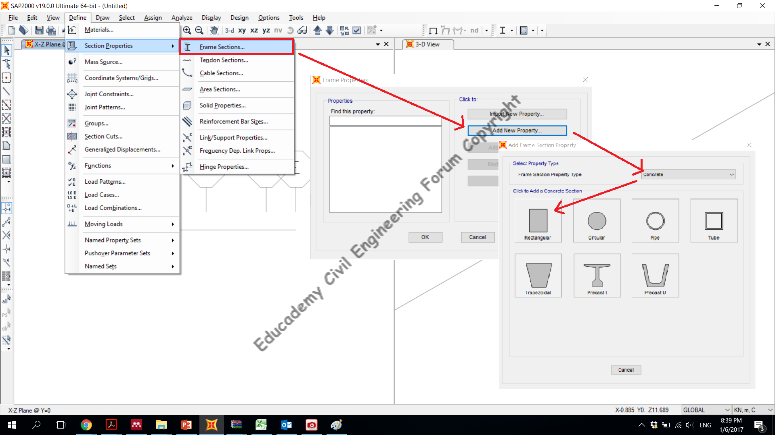Open the File menu

pos(13,18)
